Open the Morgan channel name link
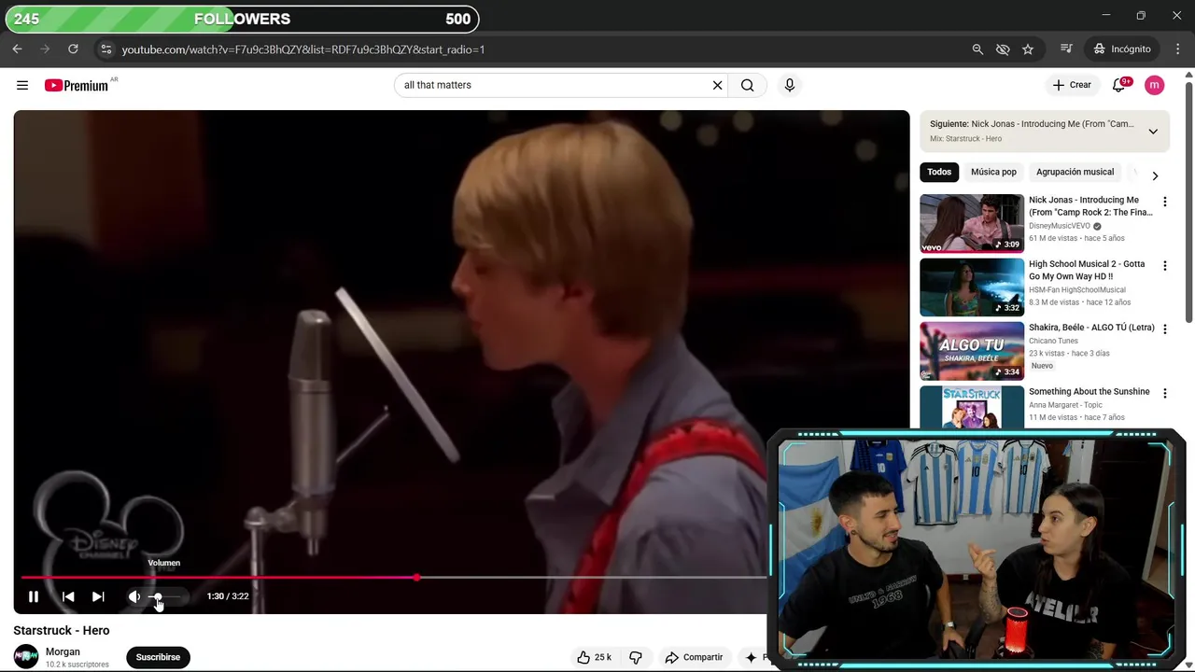This screenshot has height=672, width=1195. point(63,651)
